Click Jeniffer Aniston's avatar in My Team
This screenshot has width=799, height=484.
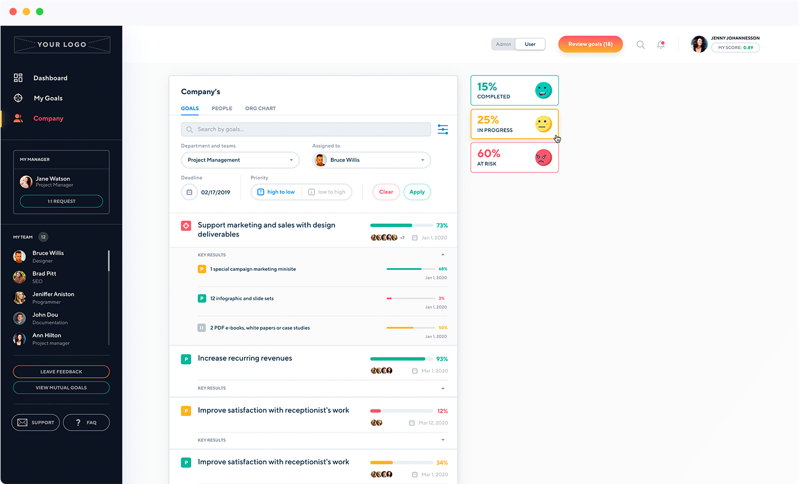(20, 298)
